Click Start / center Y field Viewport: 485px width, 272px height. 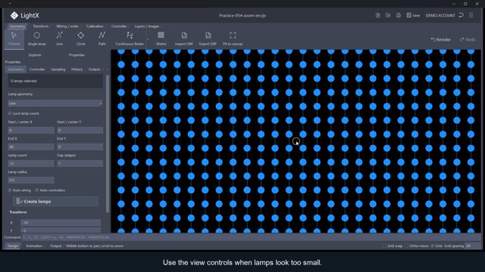tap(80, 130)
